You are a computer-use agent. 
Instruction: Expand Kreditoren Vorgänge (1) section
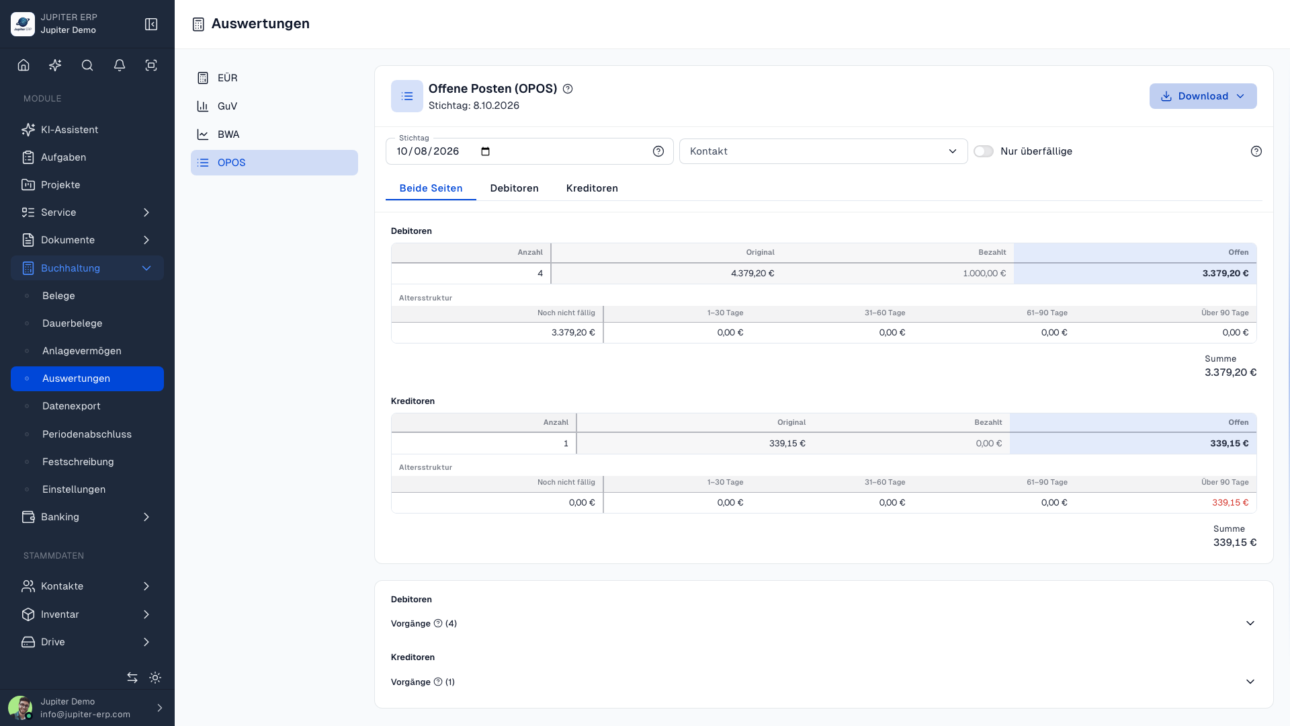(823, 682)
